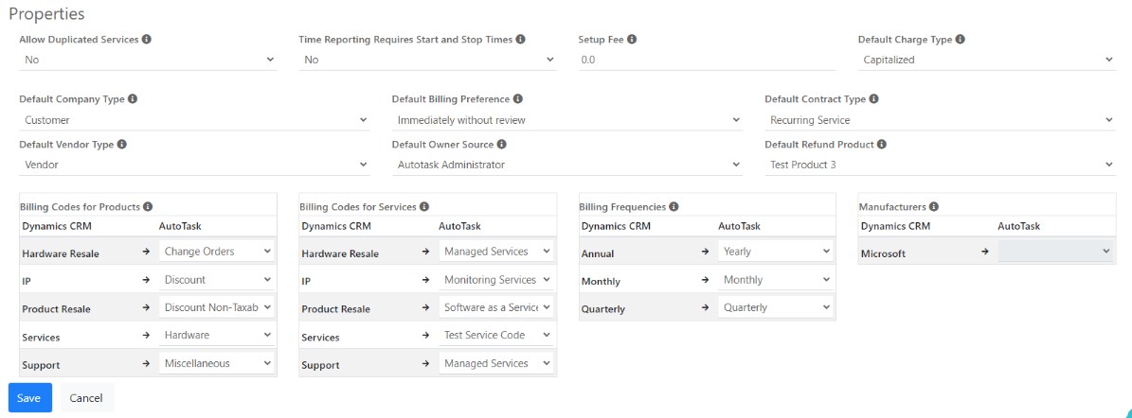Image resolution: width=1132 pixels, height=418 pixels.
Task: Change Annual billing frequency Yearly dropdown
Action: click(776, 252)
